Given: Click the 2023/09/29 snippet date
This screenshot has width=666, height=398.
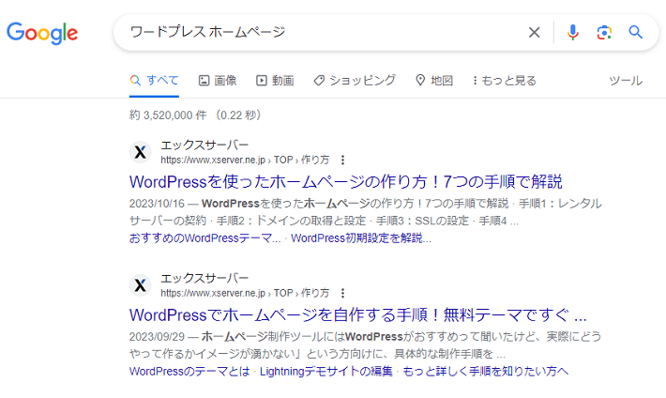Looking at the screenshot, I should click(x=158, y=337).
